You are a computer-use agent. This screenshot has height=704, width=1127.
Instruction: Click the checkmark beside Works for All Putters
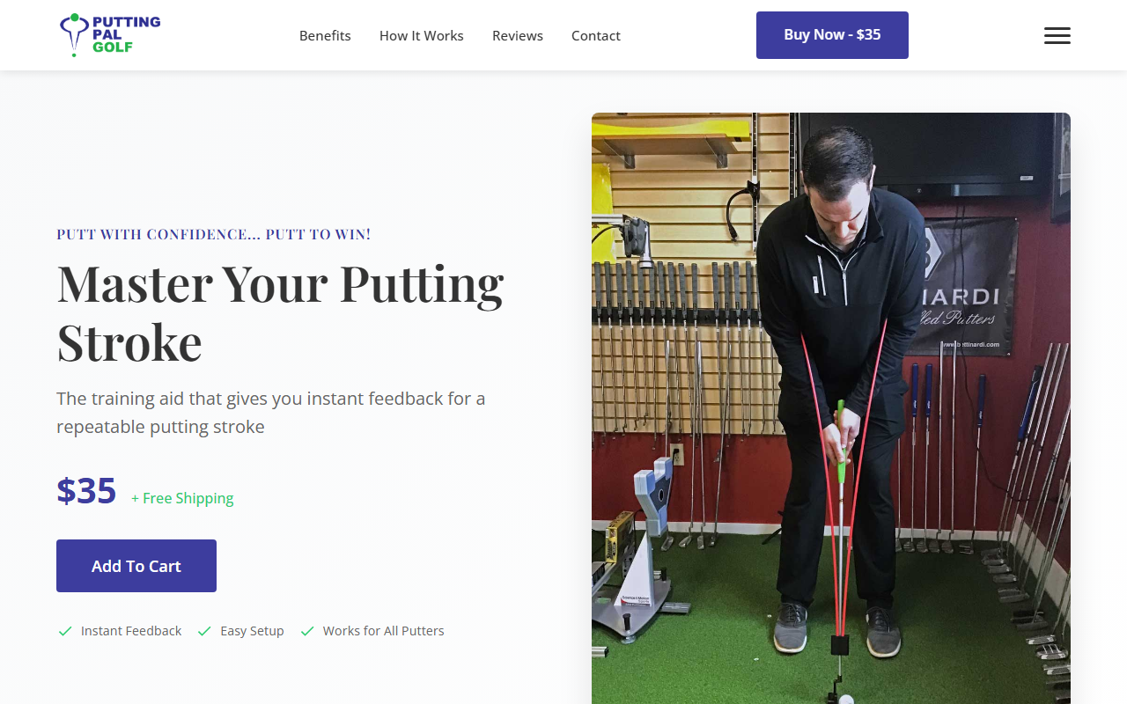[306, 631]
